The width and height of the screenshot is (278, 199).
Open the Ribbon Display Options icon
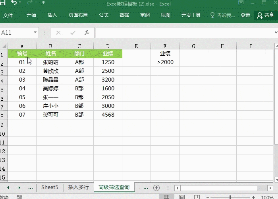(x=241, y=2)
